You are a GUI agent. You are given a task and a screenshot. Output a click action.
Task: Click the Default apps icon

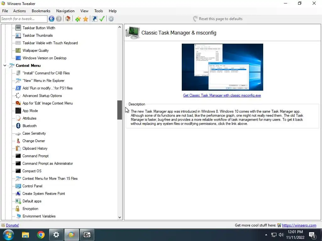point(18,201)
